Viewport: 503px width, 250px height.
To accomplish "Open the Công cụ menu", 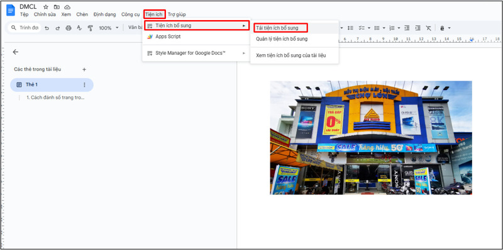I will point(131,14).
